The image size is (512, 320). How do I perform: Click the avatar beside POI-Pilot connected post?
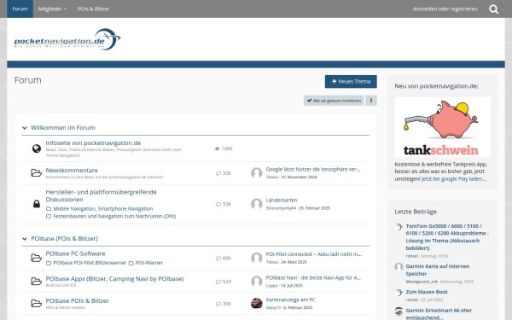(257, 258)
